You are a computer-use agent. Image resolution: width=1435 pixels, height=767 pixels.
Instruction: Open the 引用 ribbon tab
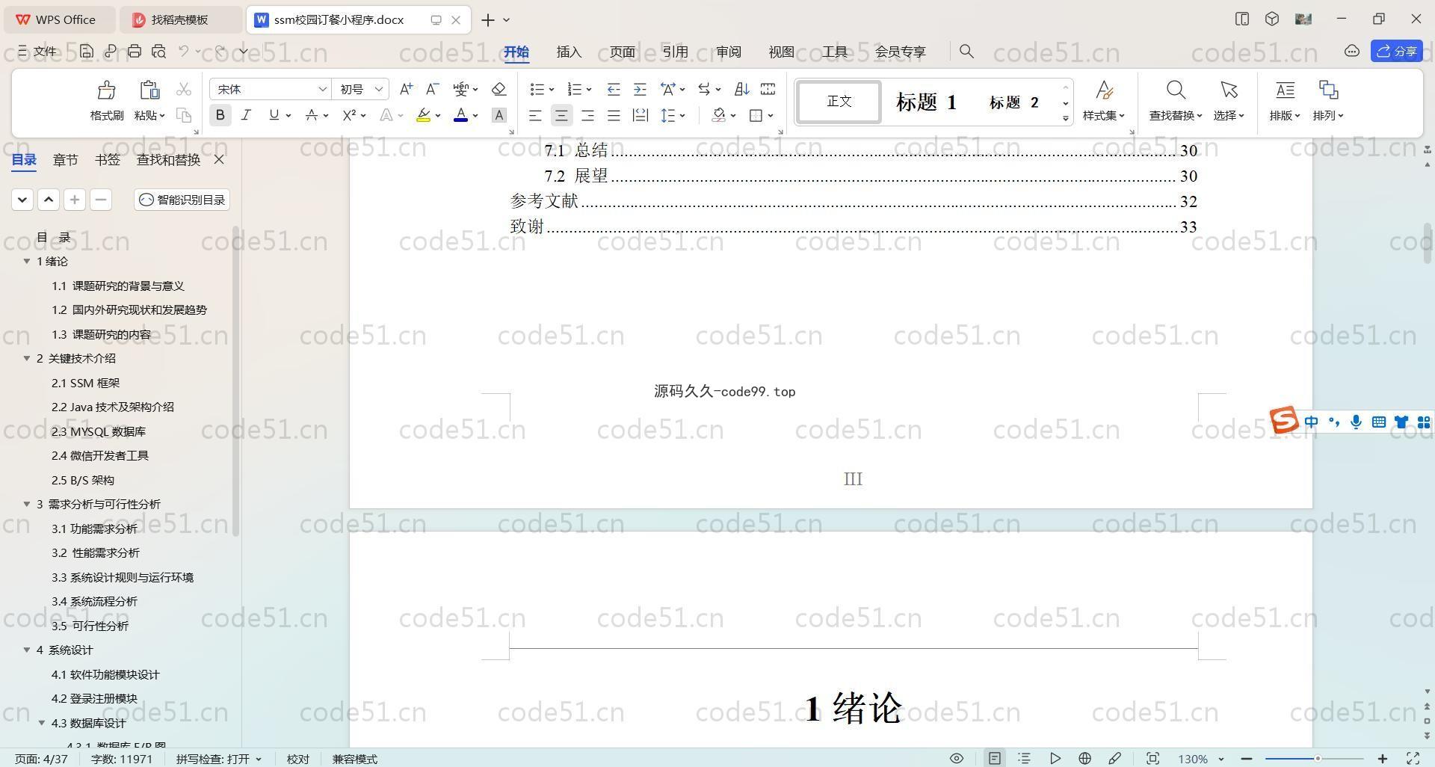pos(675,52)
